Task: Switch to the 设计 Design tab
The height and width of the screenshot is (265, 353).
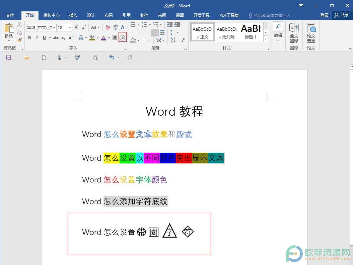Action: click(x=91, y=15)
